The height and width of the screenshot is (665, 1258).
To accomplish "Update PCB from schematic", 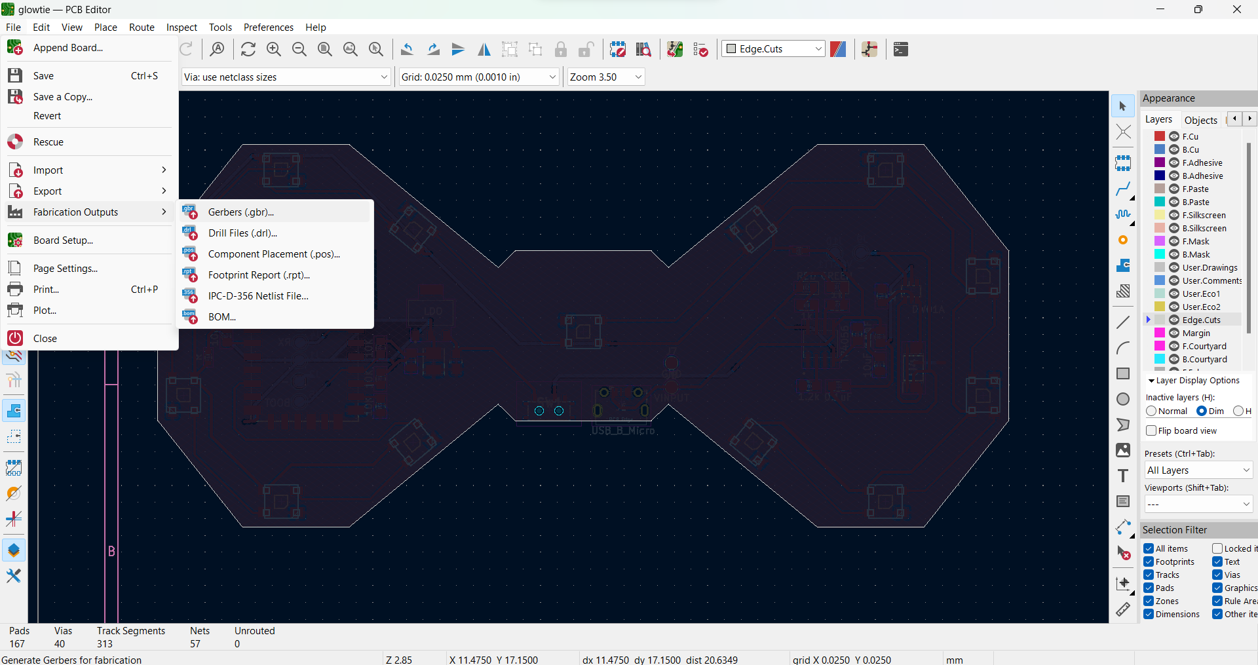I will [x=675, y=49].
